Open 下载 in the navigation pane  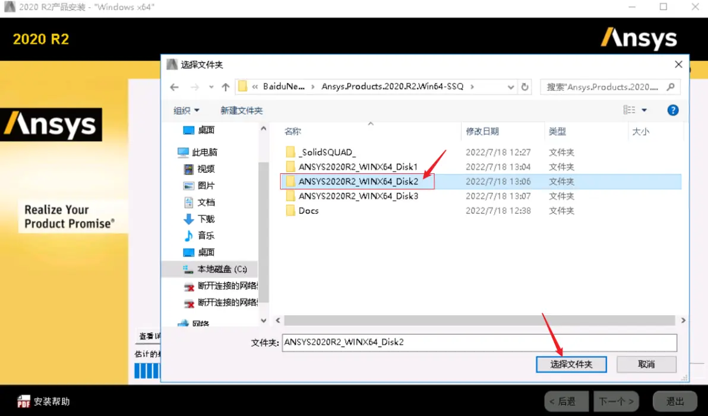(x=199, y=219)
